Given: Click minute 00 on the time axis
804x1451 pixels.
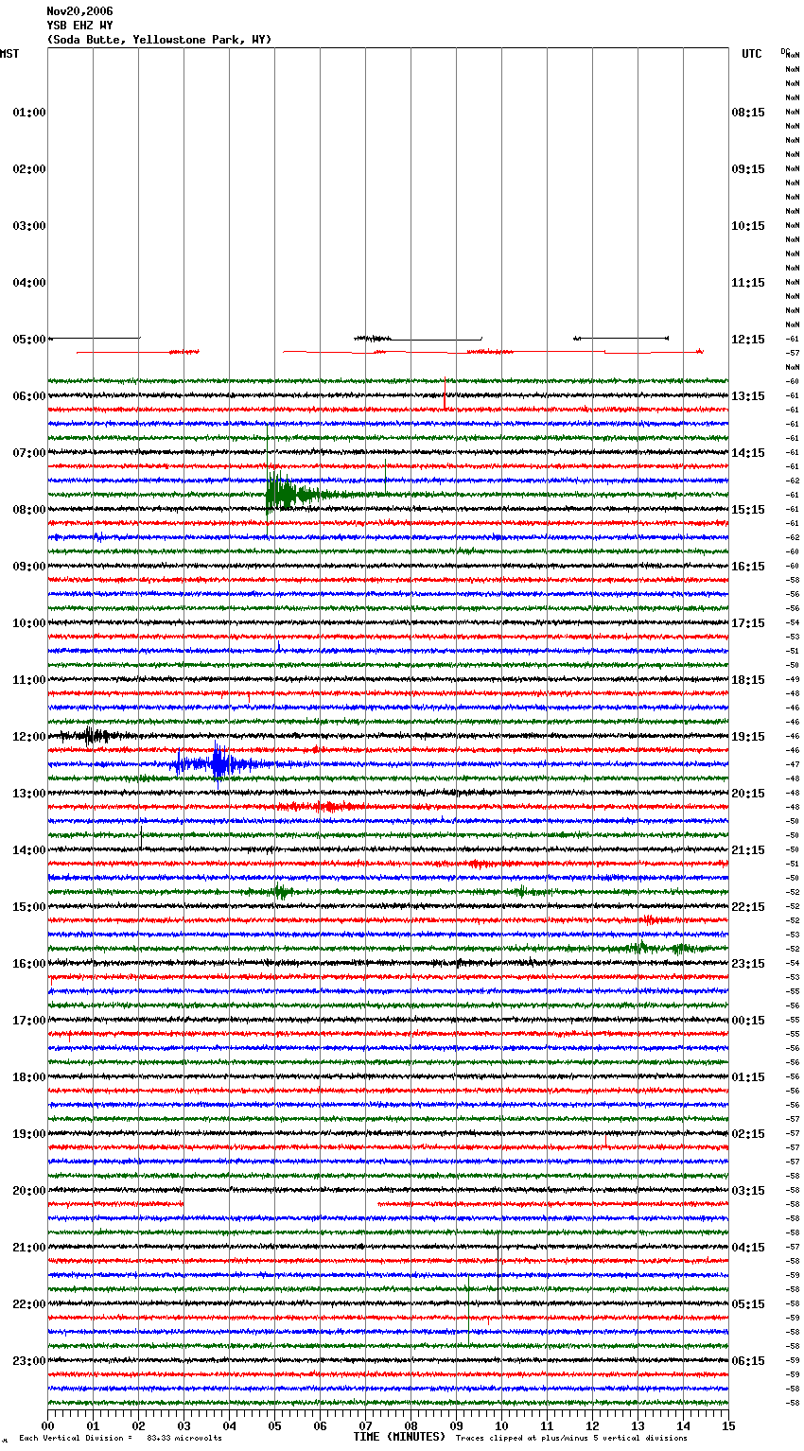Looking at the screenshot, I should pos(48,1426).
